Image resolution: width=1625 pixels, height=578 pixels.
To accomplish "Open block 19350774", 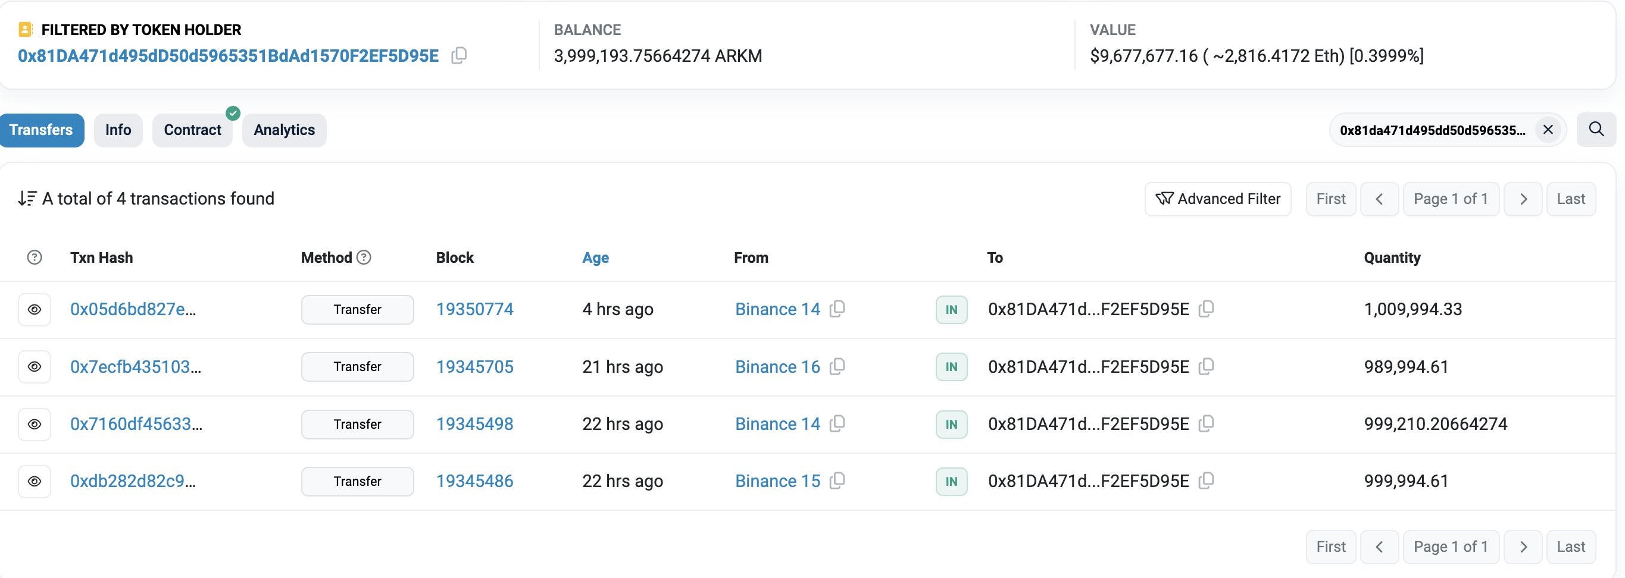I will [x=474, y=309].
